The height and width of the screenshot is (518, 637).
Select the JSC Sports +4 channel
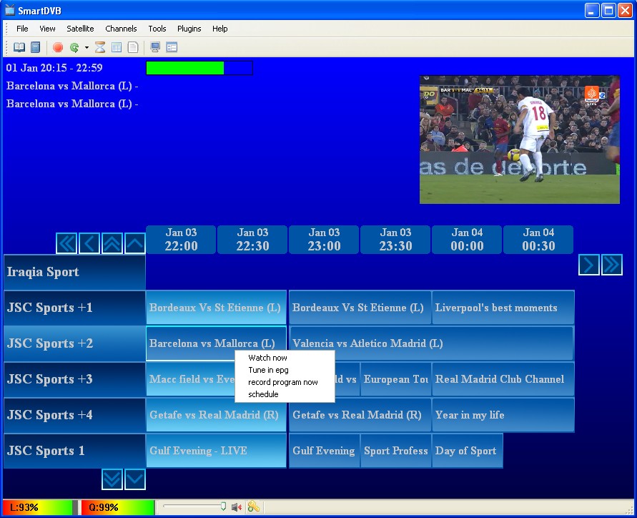pyautogui.click(x=75, y=415)
